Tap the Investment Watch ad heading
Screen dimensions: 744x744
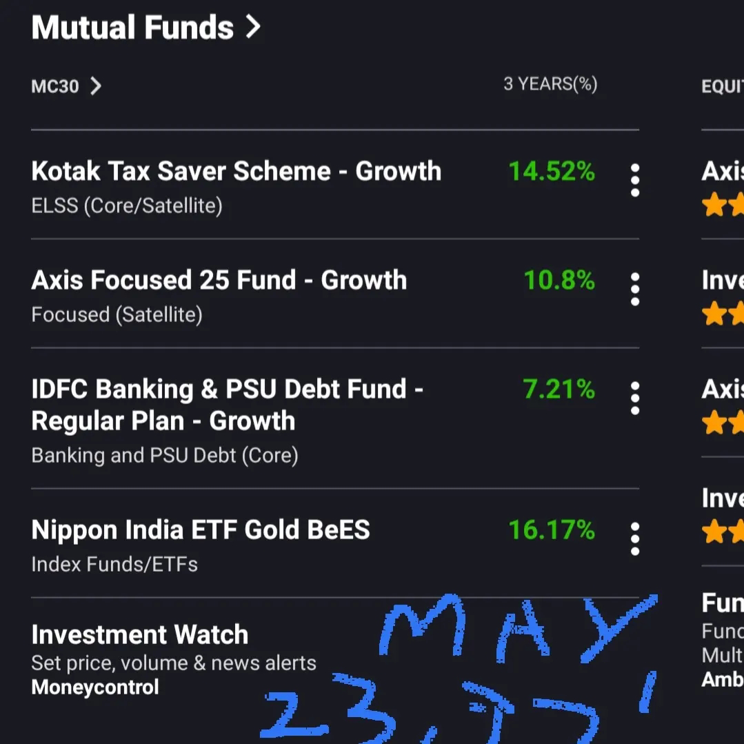(x=140, y=634)
